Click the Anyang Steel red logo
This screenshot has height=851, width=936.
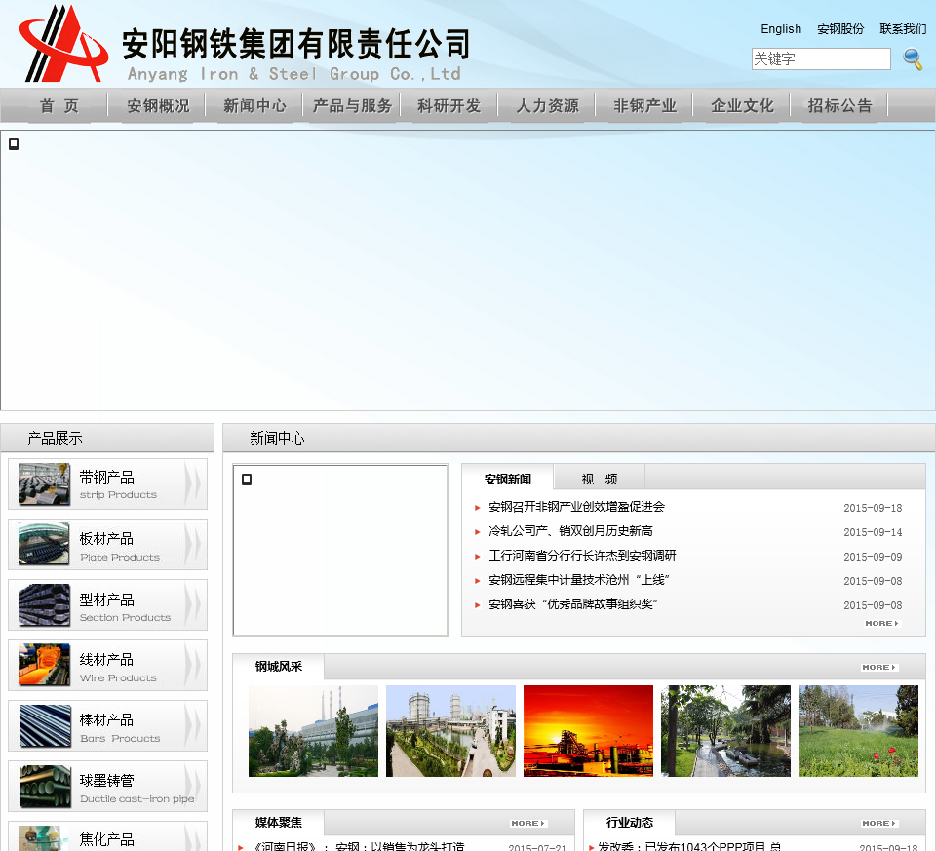coord(64,44)
